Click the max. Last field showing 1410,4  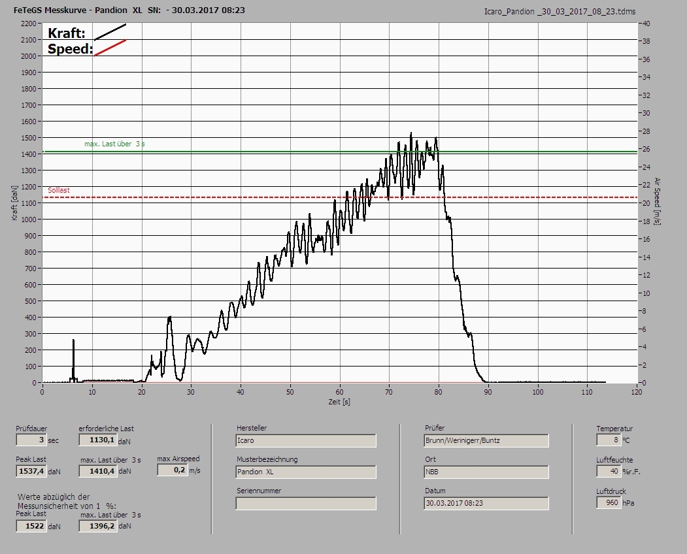pyautogui.click(x=97, y=471)
